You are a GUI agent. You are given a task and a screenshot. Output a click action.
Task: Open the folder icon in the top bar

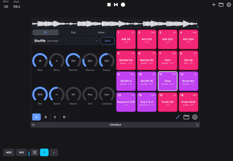221,5
